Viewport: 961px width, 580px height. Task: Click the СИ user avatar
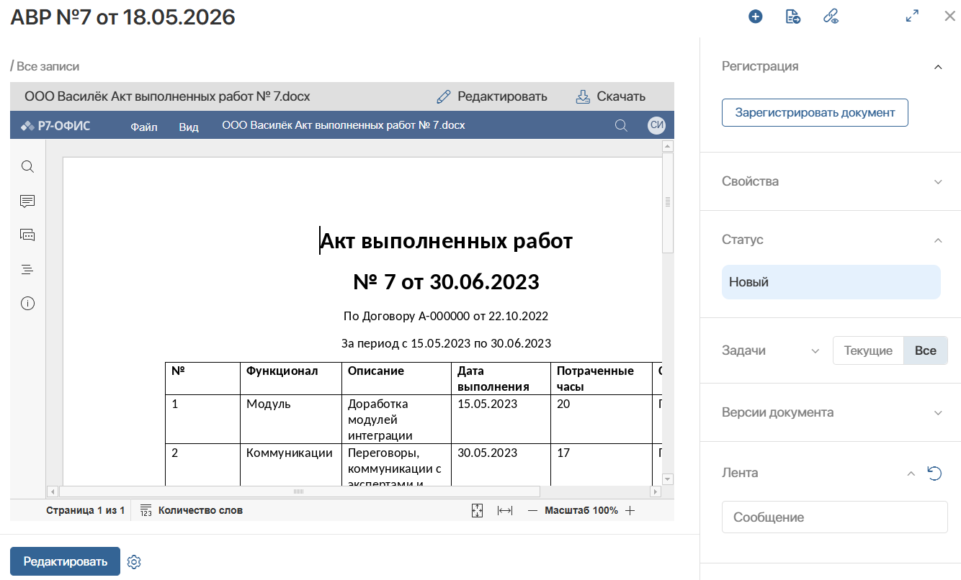656,125
